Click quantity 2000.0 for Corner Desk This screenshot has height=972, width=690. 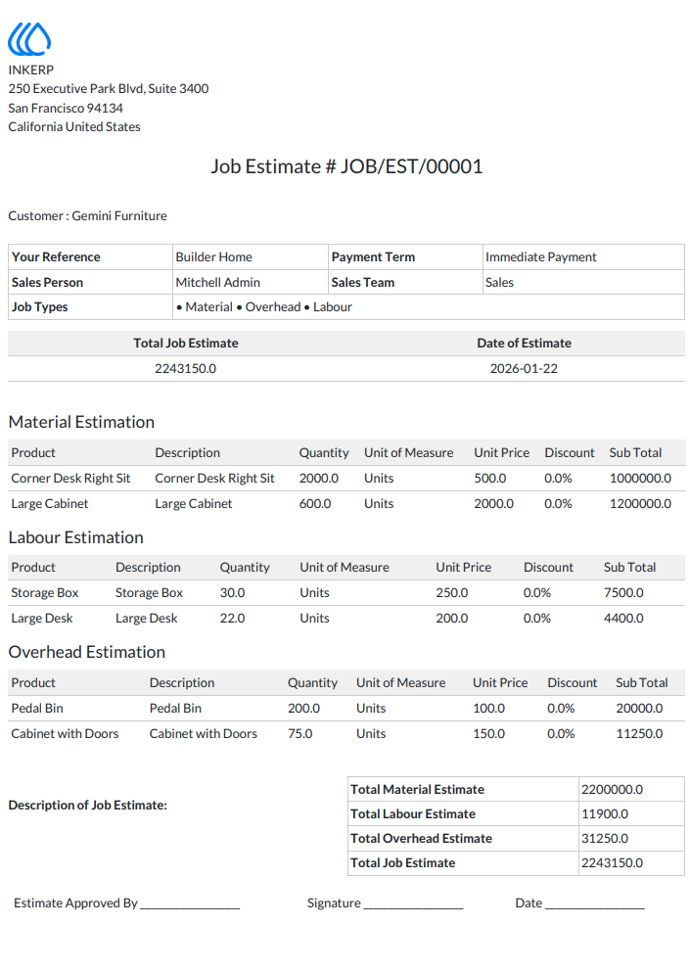coord(319,478)
